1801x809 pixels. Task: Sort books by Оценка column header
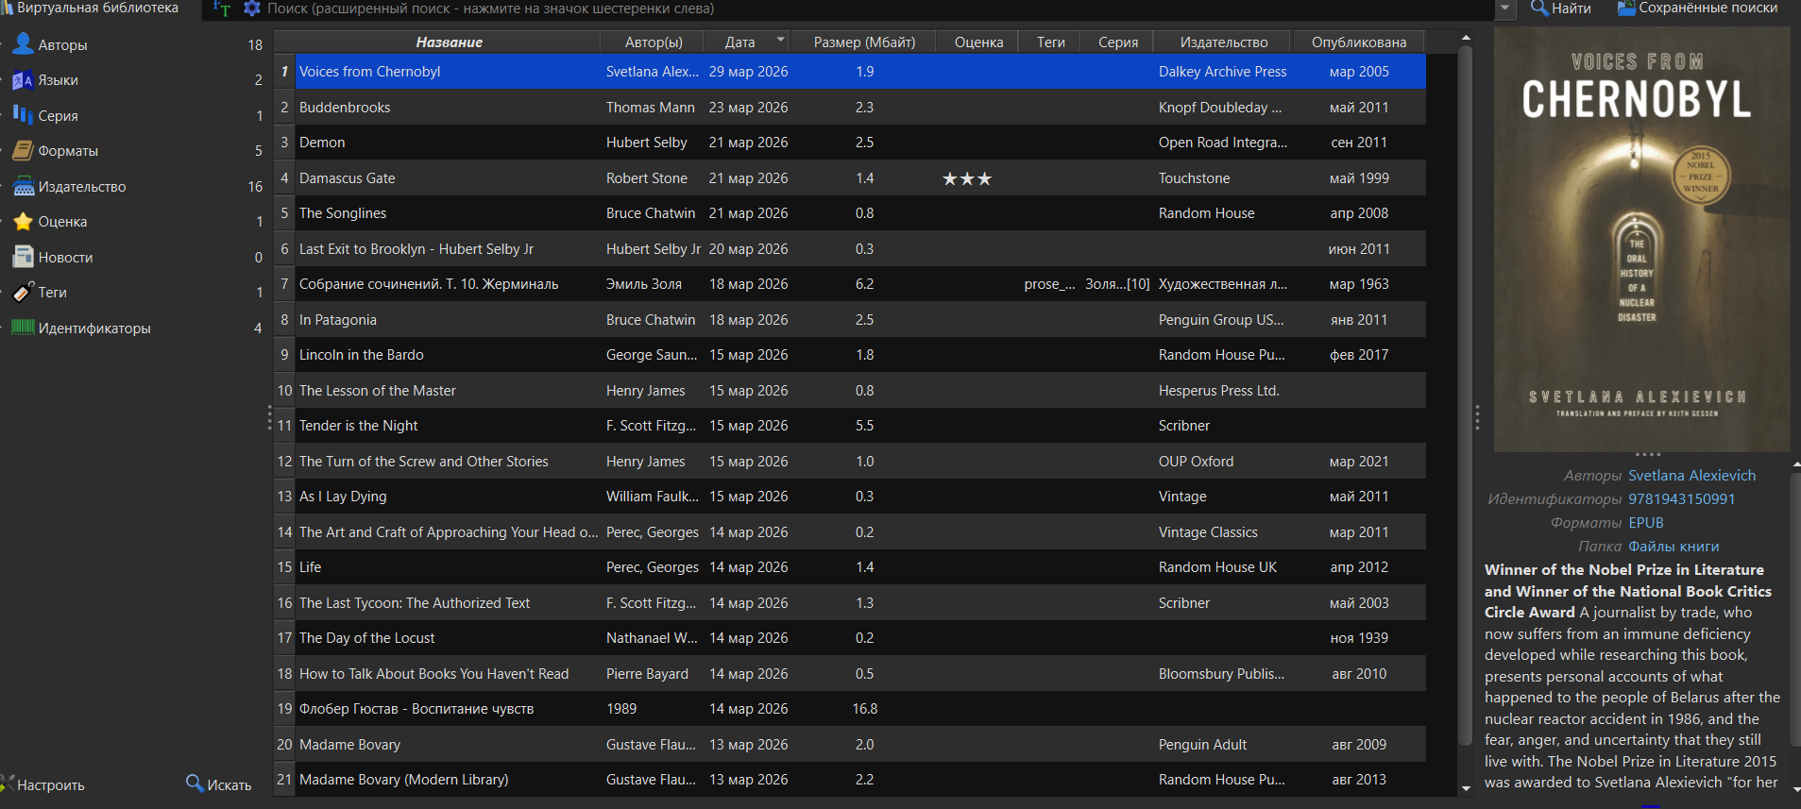[978, 42]
